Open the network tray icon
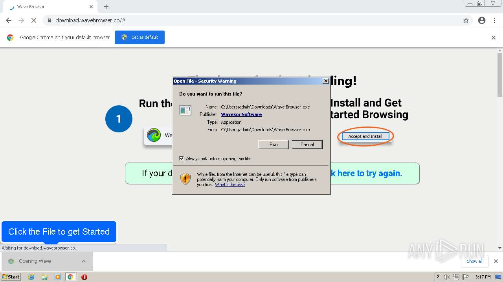 pos(456,277)
